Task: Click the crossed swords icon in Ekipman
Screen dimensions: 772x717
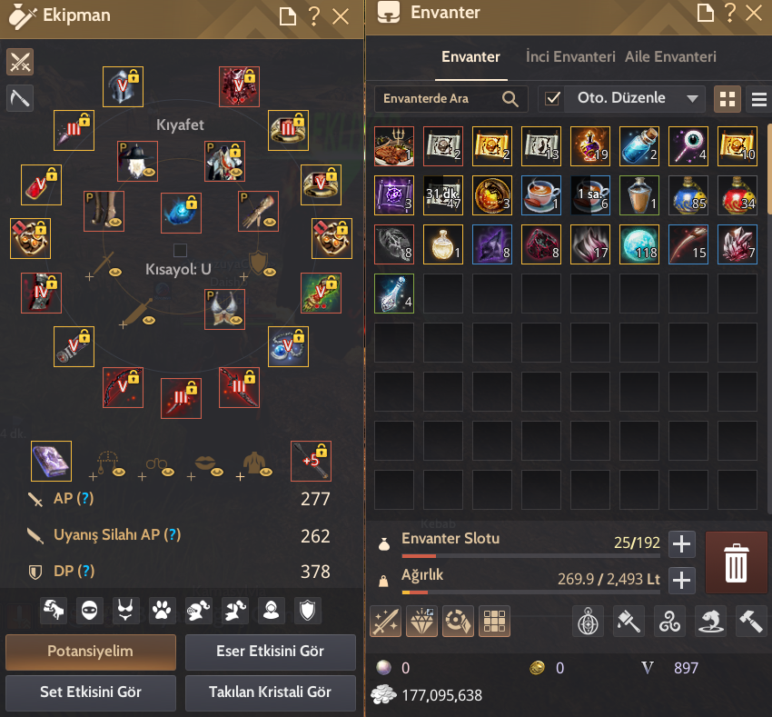Action: [20, 62]
